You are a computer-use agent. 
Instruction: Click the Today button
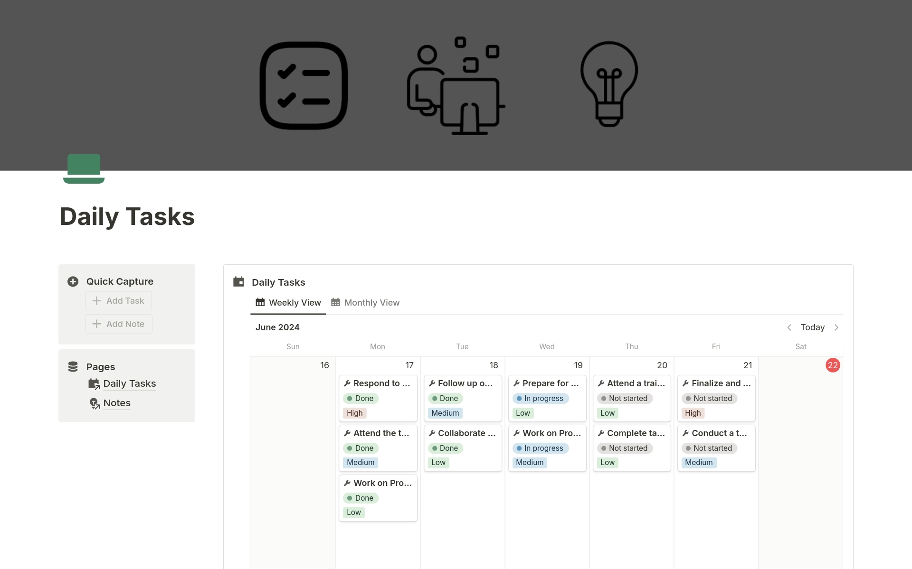813,327
